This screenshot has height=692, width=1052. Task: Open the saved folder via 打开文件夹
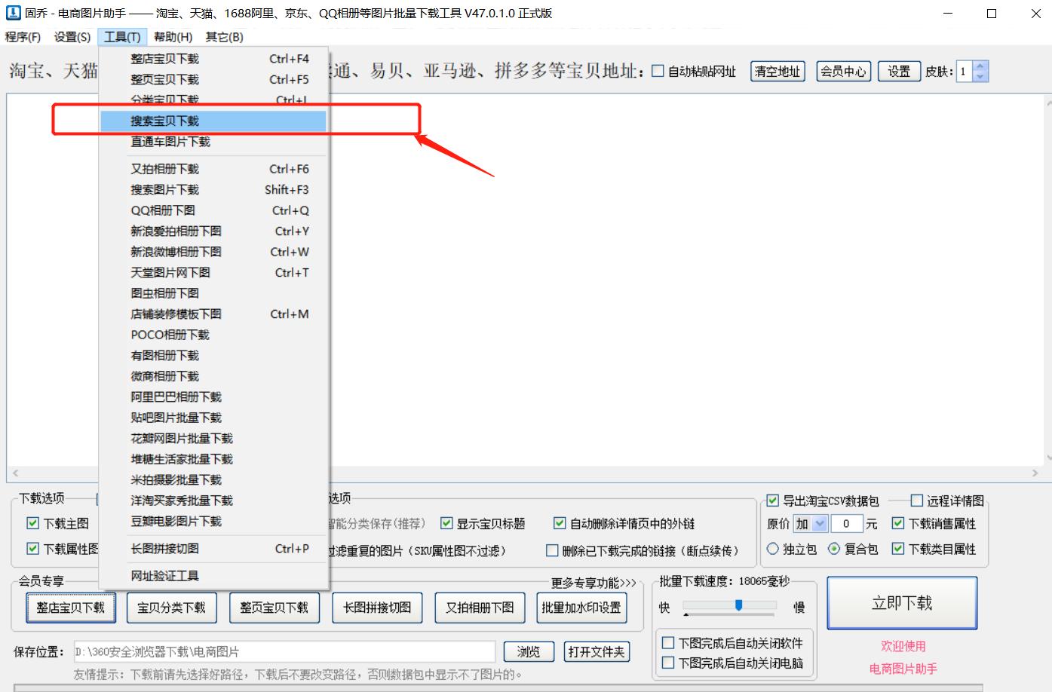point(597,651)
